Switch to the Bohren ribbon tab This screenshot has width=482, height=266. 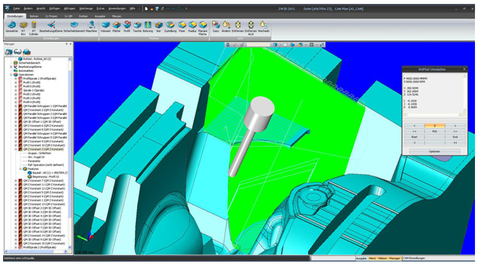(34, 16)
